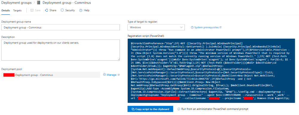Click external link icon next to Manage

tap(119, 75)
